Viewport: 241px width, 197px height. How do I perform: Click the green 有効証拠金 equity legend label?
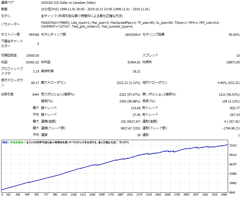click(x=17, y=142)
